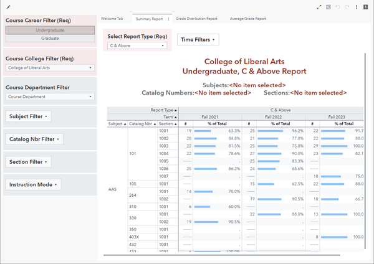374x264 pixels.
Task: Expand report to full screen view
Action: coord(319,7)
